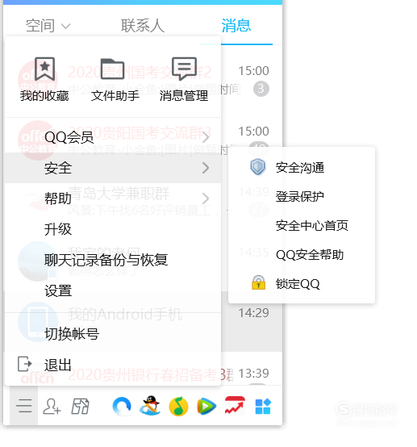This screenshot has height=447, width=417.
Task: Open the QQ Music app icon
Action: [x=178, y=406]
